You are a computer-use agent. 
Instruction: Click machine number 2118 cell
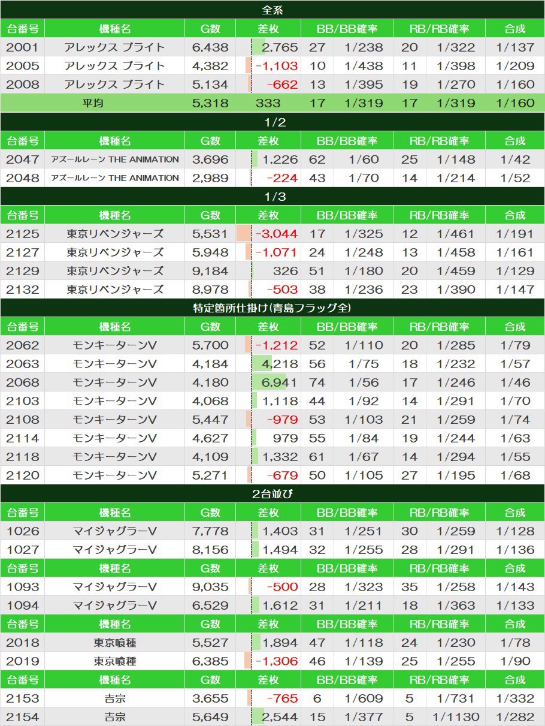click(x=22, y=456)
